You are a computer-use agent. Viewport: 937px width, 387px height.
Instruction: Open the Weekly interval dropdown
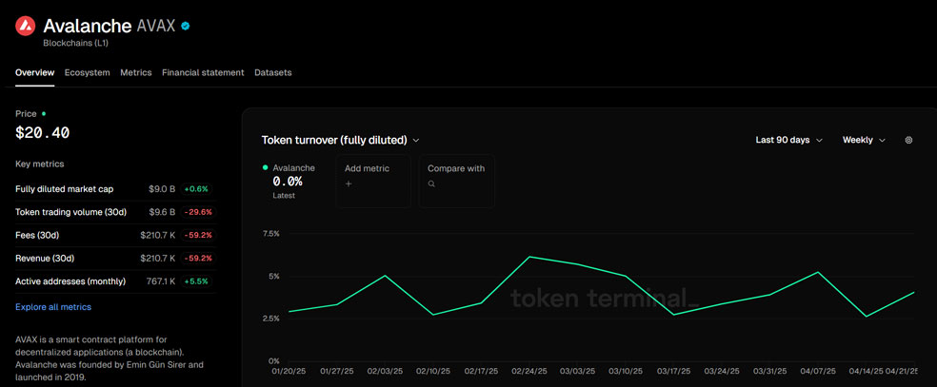[864, 140]
